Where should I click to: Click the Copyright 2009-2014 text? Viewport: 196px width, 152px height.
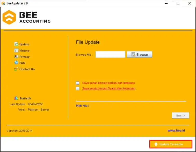click(x=19, y=131)
